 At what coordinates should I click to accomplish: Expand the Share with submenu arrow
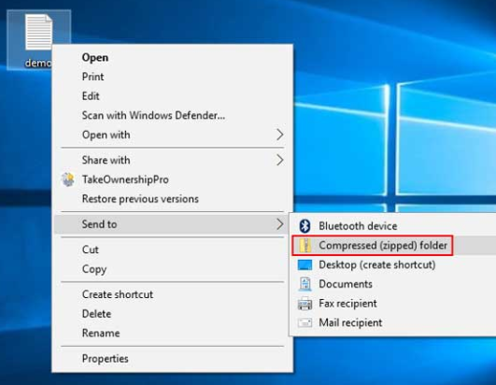tap(279, 160)
